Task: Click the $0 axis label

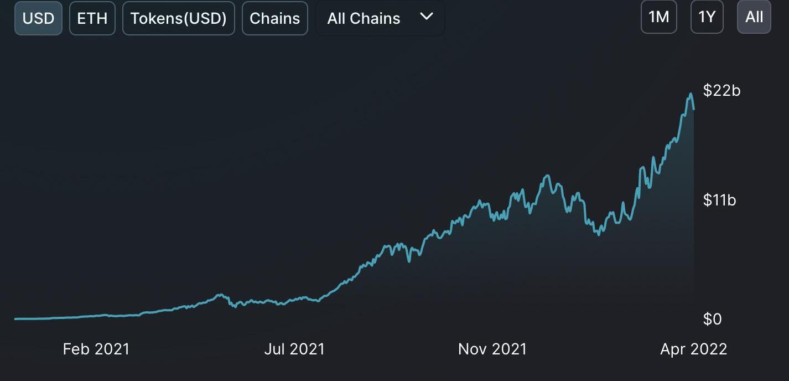Action: [x=712, y=319]
